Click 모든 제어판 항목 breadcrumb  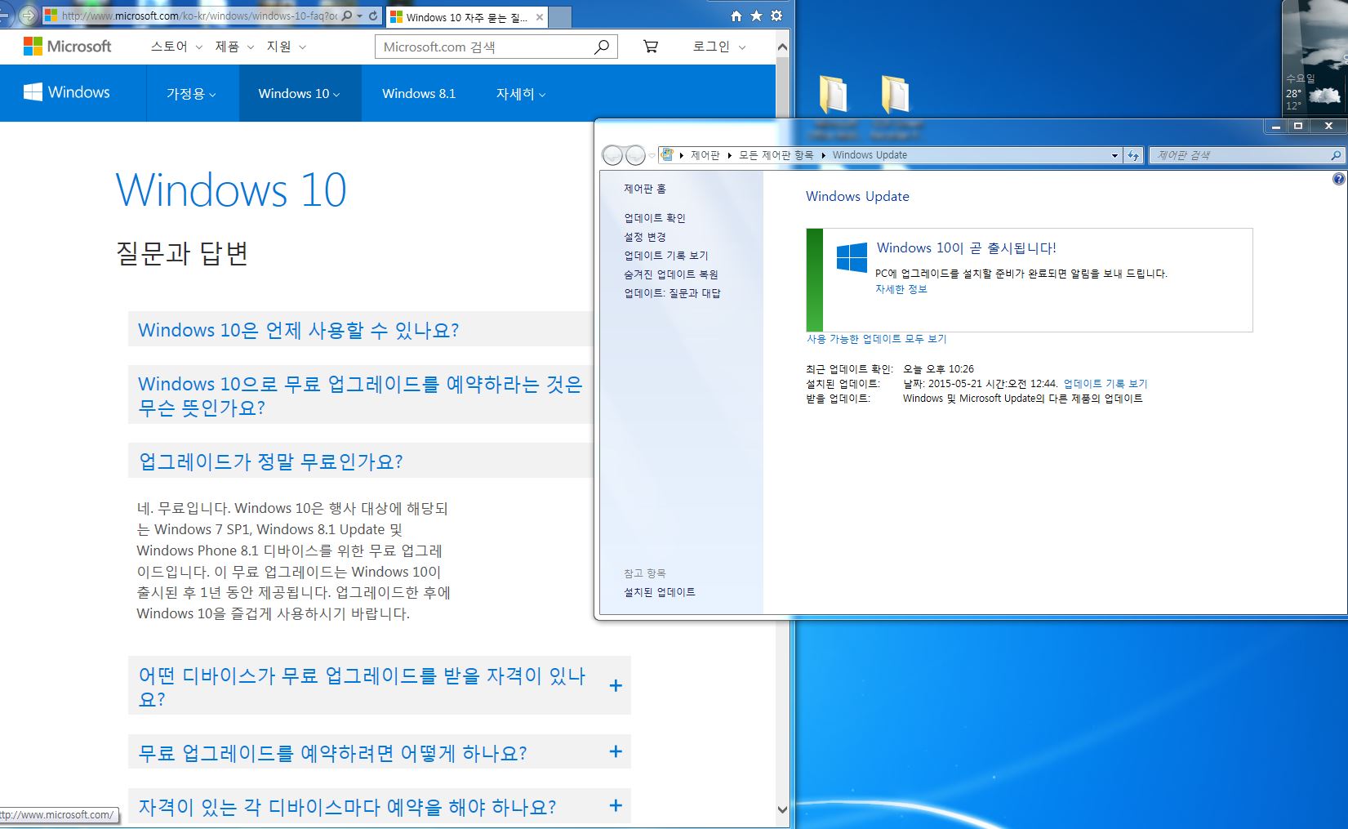point(776,155)
